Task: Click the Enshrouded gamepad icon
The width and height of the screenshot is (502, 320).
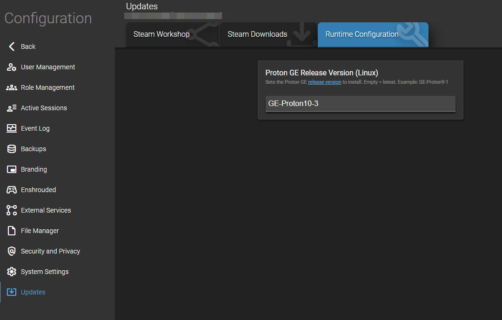Action: coord(12,190)
